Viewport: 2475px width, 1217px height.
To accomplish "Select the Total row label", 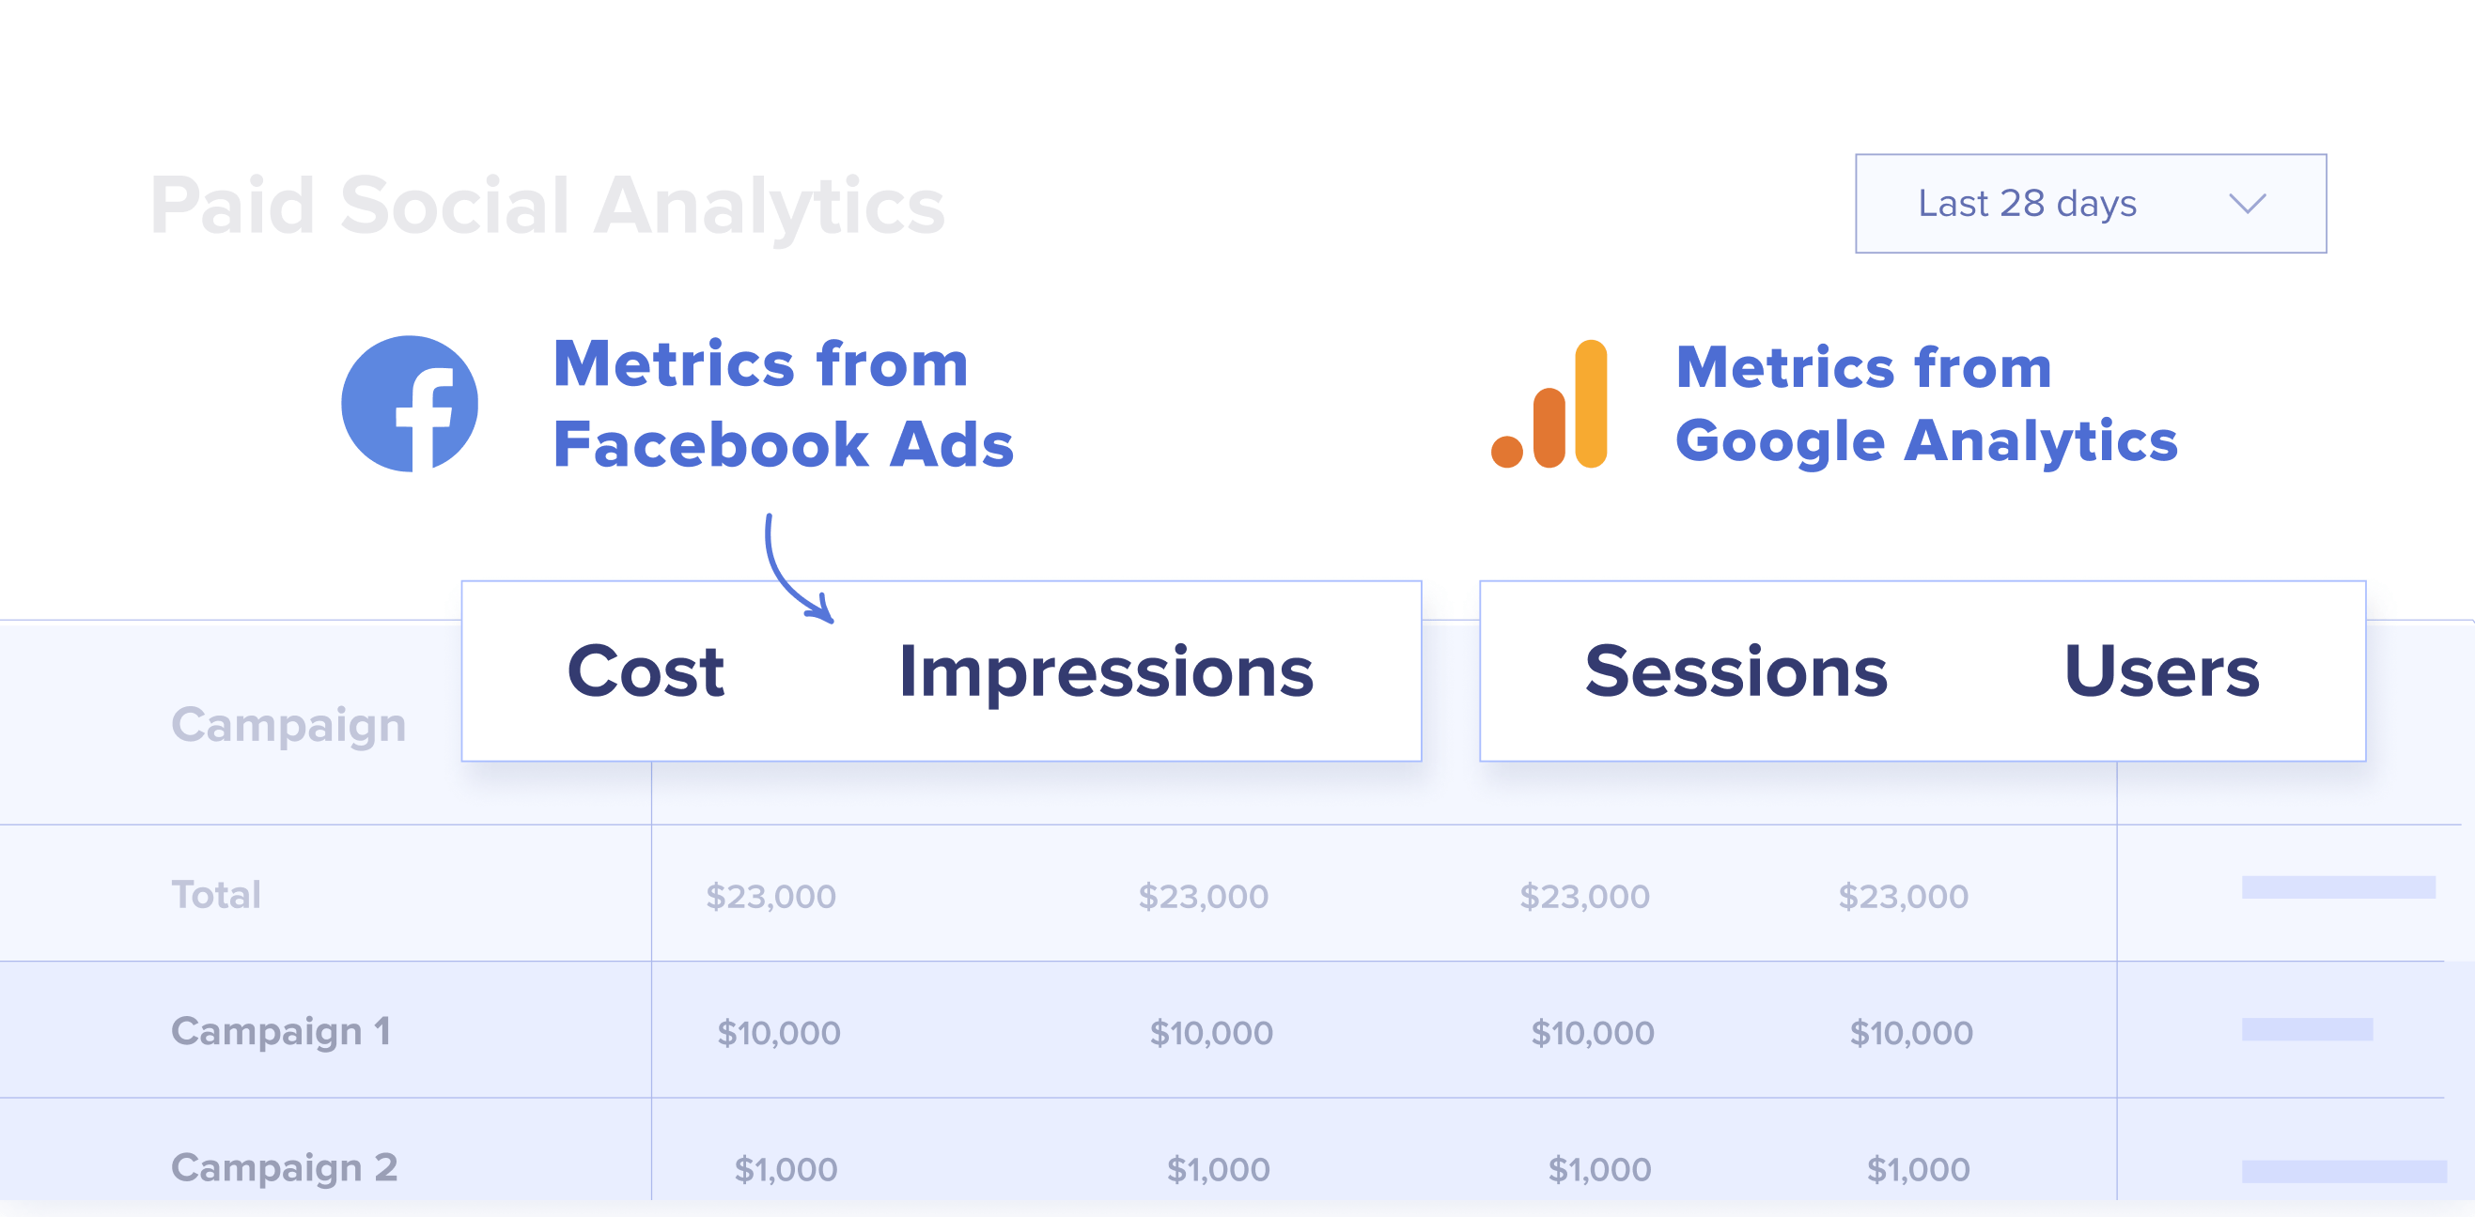I will (x=216, y=894).
